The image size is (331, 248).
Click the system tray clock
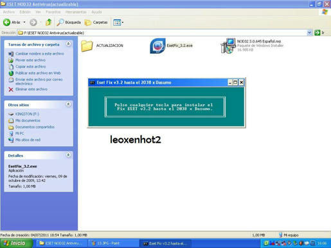[322, 244]
